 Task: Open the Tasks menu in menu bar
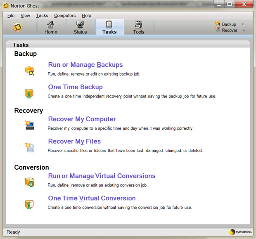(x=42, y=16)
